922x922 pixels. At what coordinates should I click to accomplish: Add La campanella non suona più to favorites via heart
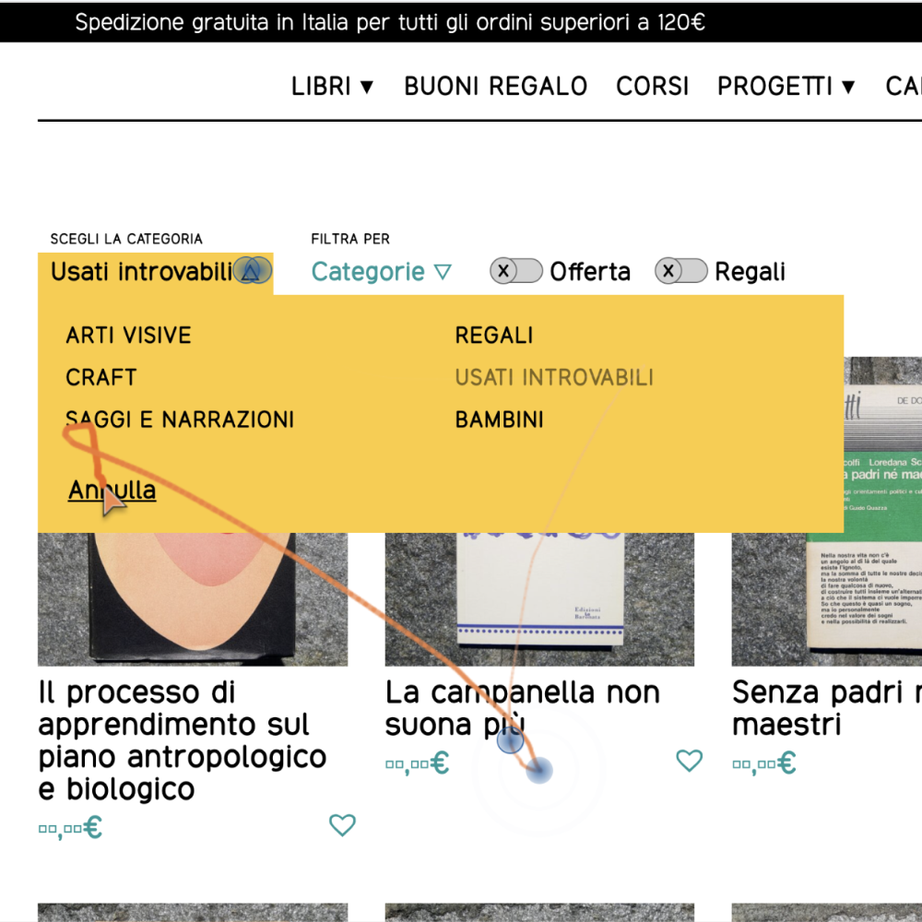[689, 761]
